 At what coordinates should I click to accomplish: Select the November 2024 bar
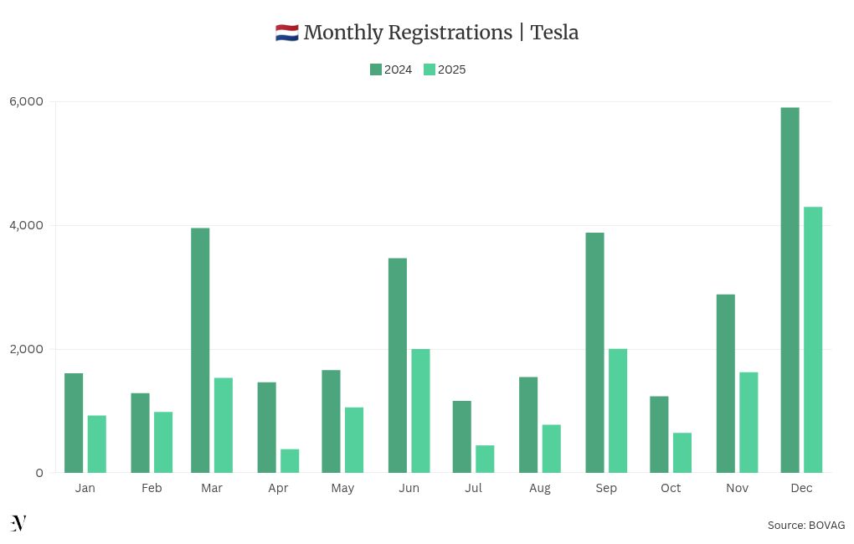tap(726, 383)
